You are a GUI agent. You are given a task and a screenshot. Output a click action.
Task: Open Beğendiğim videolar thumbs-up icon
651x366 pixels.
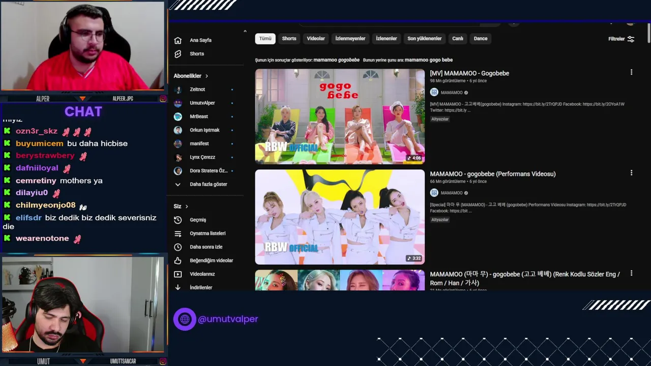(177, 261)
